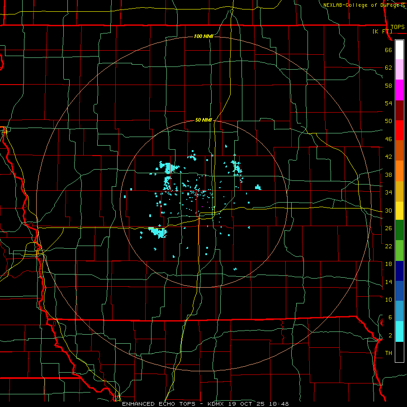Viewport: 407px width, 407px height.
Task: Click the TH legend threshold label
Action: (388, 353)
